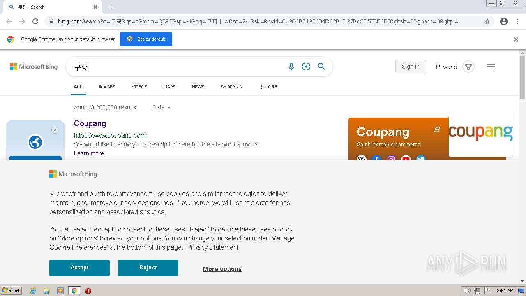Open Rewards trophy icon
Viewport: 526px width, 296px height.
coord(468,67)
